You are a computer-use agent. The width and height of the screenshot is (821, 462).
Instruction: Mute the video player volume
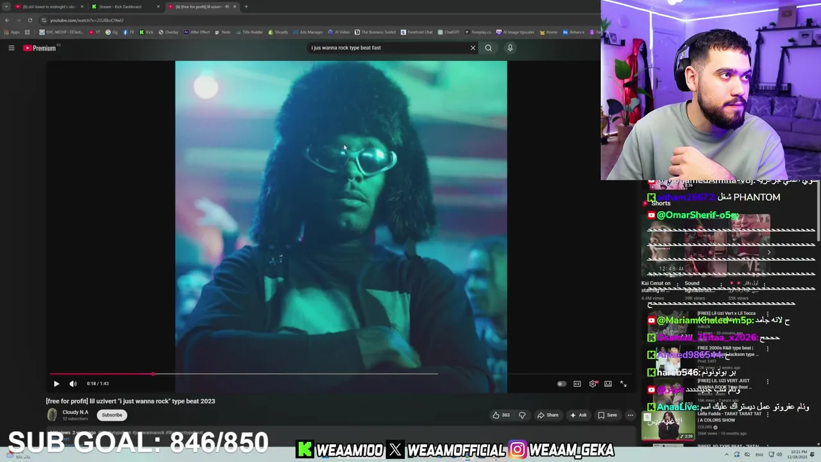click(73, 384)
